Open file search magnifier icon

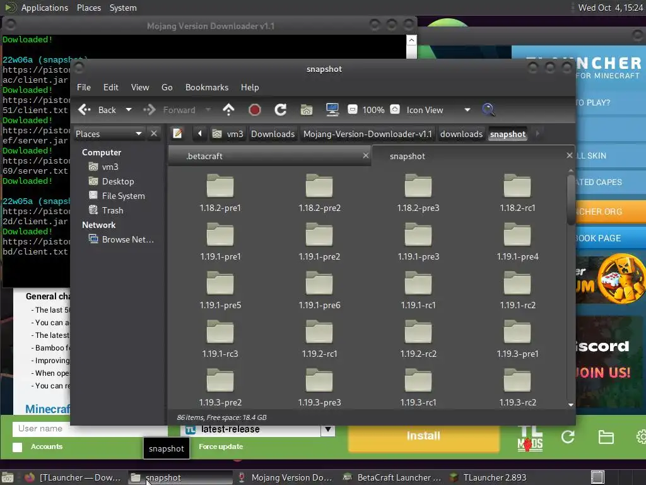pyautogui.click(x=488, y=110)
